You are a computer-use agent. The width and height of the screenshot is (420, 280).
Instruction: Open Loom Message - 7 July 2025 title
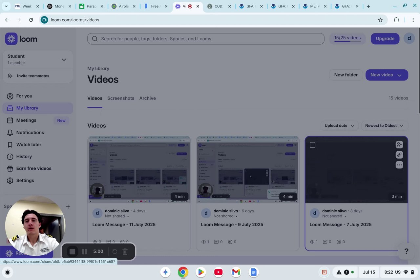(x=341, y=225)
